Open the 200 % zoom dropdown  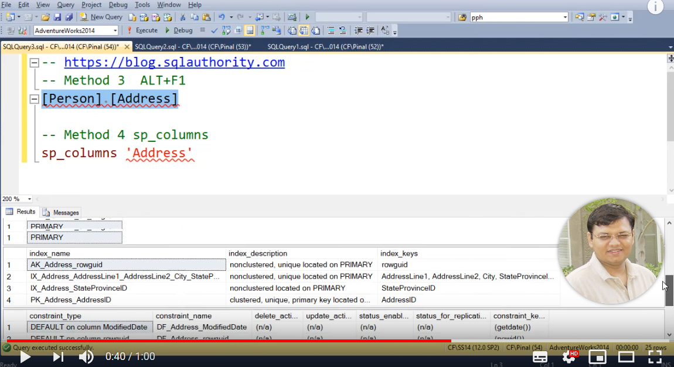click(x=29, y=199)
